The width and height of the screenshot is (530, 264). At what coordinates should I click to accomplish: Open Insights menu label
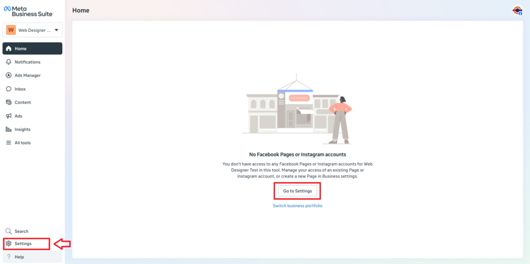pyautogui.click(x=22, y=129)
